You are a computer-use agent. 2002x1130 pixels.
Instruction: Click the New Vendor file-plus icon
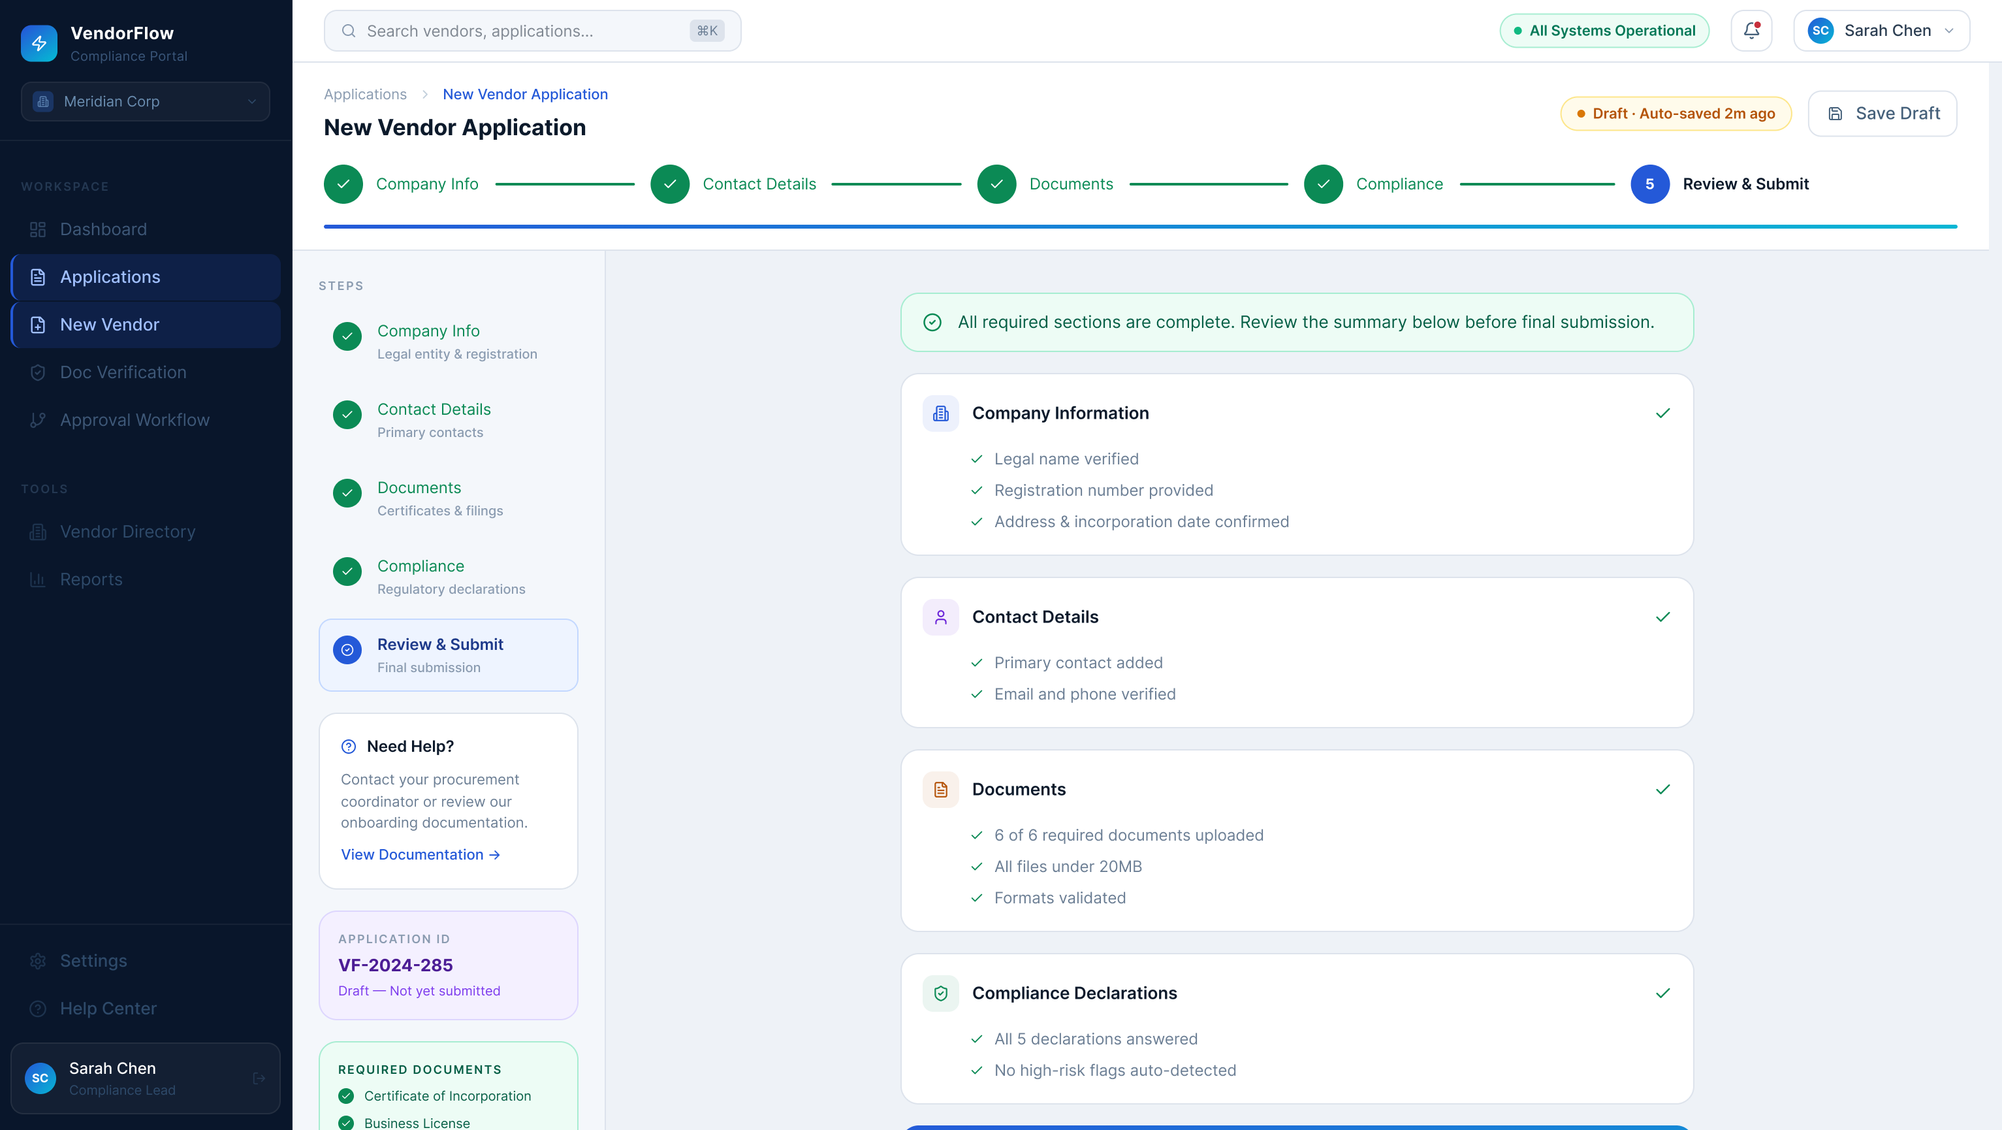coord(37,325)
